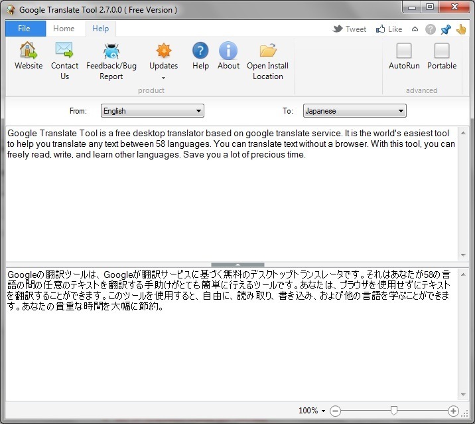Click the blue pin icon
The height and width of the screenshot is (424, 475).
pos(445,29)
